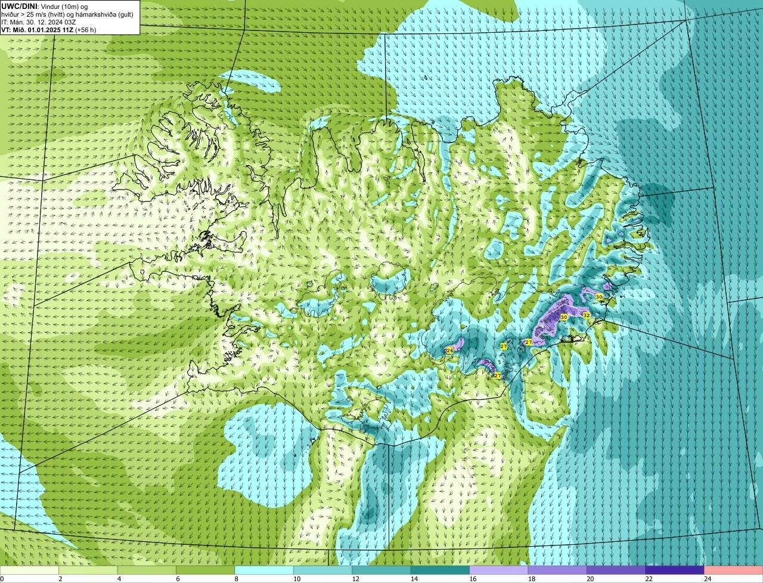Click the scale value '20' under the colorbar
This screenshot has height=583, width=763.
pyautogui.click(x=590, y=578)
